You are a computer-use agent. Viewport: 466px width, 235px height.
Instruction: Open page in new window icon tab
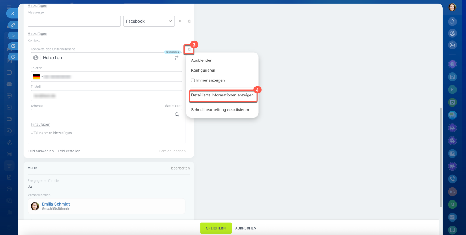(x=13, y=46)
